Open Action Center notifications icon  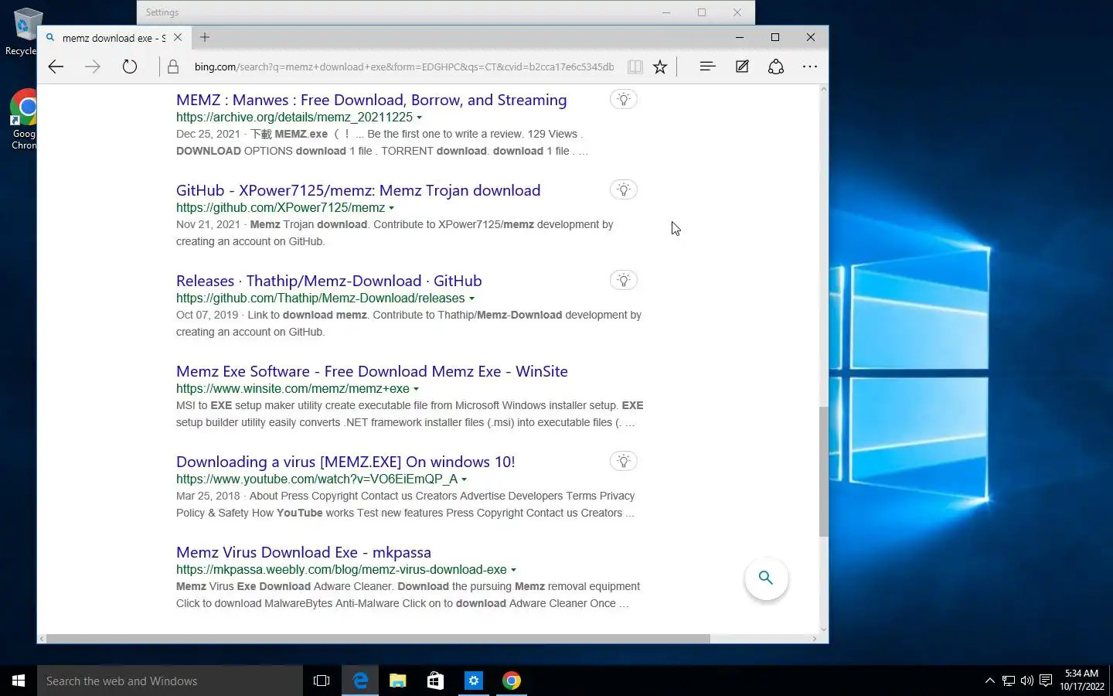1046,681
